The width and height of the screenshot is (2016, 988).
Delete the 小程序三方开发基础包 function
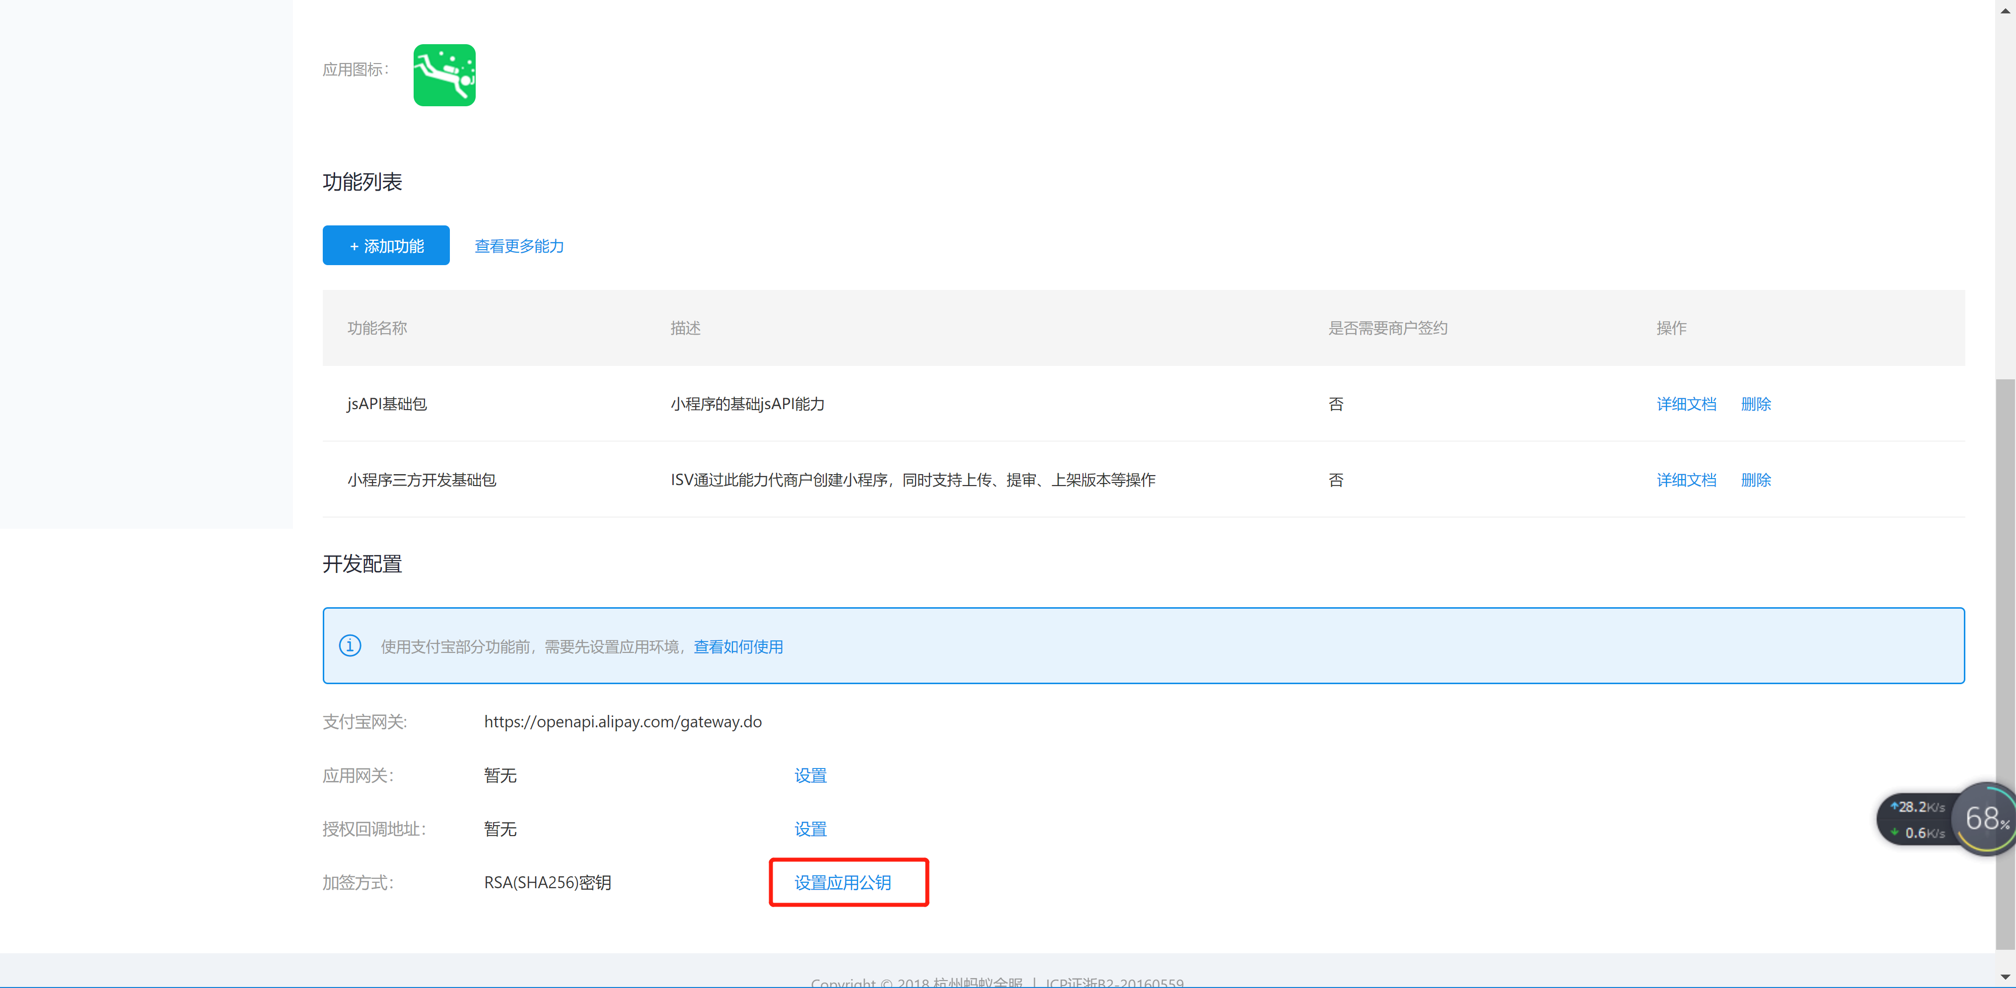(x=1755, y=480)
